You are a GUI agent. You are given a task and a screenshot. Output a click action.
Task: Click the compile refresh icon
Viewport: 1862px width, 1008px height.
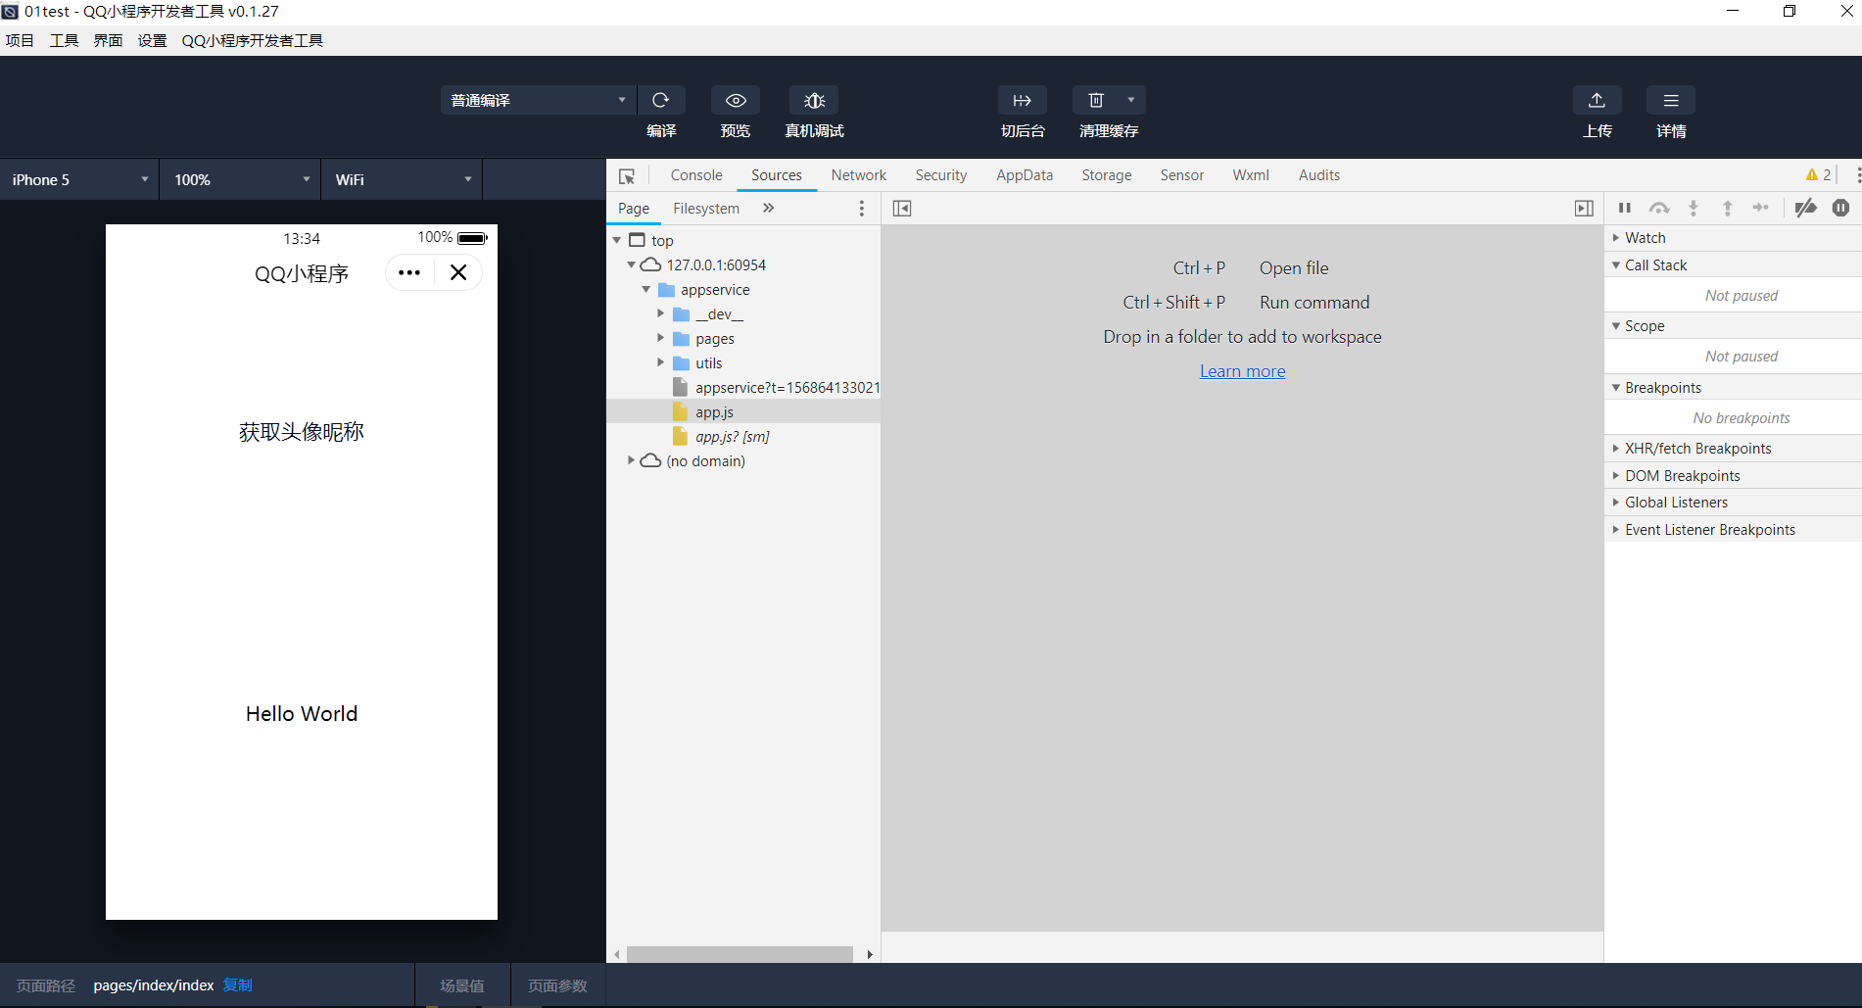[661, 100]
